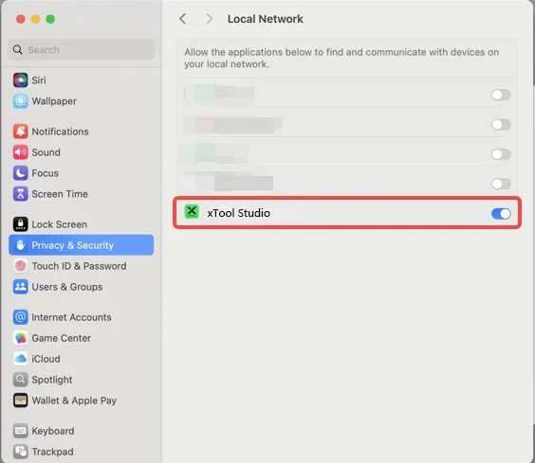Click the Screen Time hourglass icon
Screen dimensions: 535x463
(x=21, y=194)
